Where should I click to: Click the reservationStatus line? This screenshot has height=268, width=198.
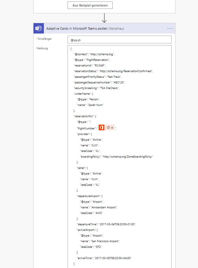113,71
